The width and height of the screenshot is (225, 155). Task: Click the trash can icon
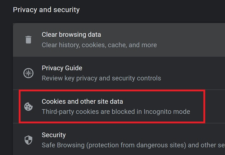(x=28, y=40)
